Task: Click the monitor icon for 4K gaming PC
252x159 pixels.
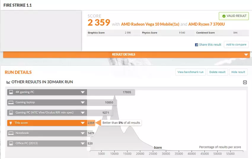Action: point(11,92)
